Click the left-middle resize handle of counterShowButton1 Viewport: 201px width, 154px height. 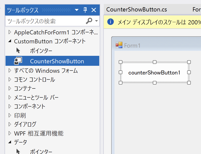tap(121, 72)
